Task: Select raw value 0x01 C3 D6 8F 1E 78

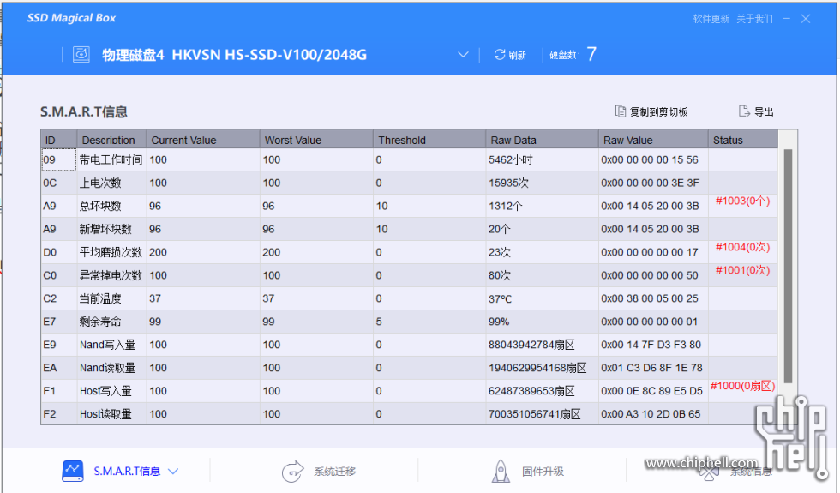Action: 653,368
